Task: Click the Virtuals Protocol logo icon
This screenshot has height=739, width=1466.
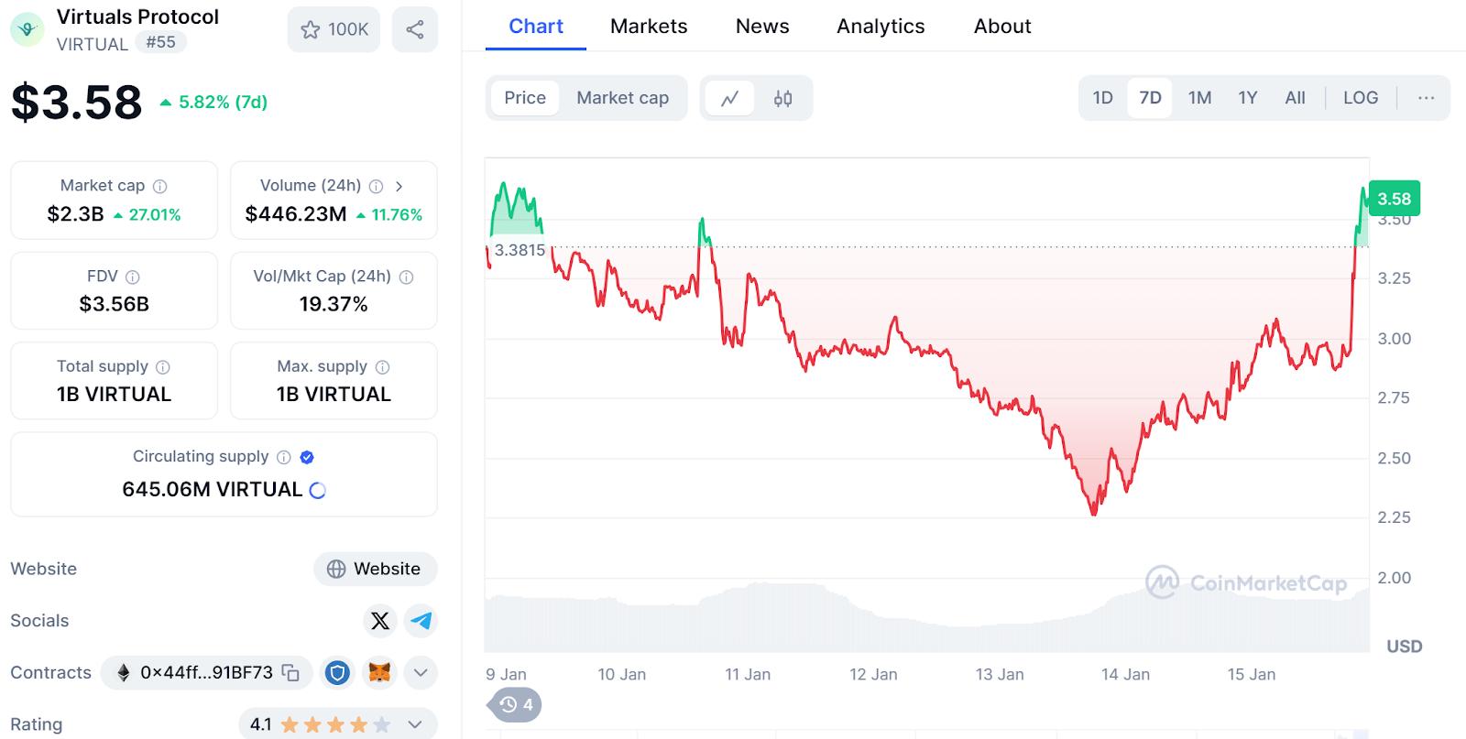Action: coord(27,29)
